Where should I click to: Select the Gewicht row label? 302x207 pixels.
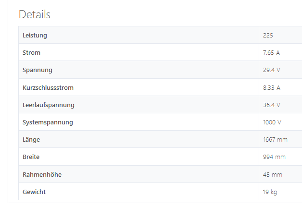point(34,192)
